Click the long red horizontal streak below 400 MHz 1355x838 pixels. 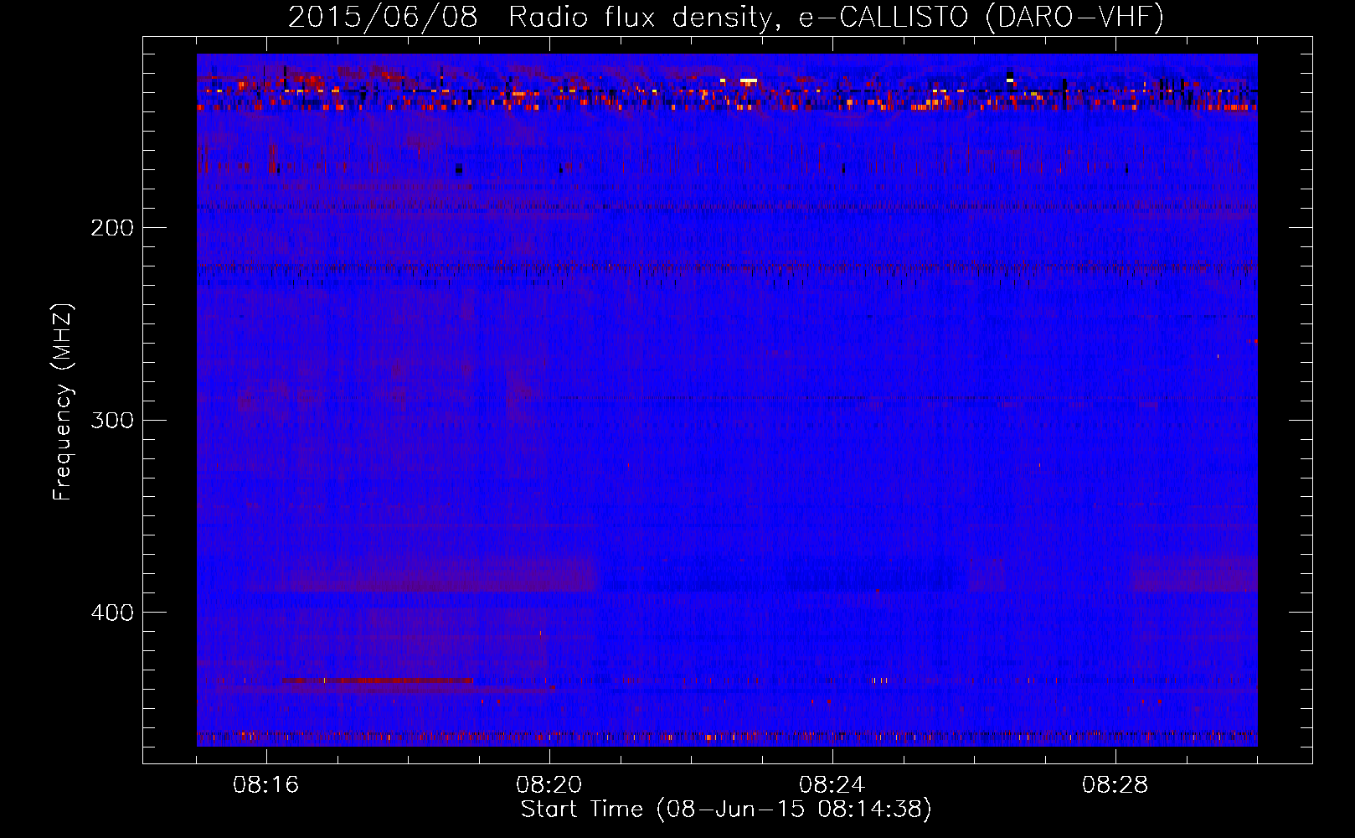[x=378, y=681]
